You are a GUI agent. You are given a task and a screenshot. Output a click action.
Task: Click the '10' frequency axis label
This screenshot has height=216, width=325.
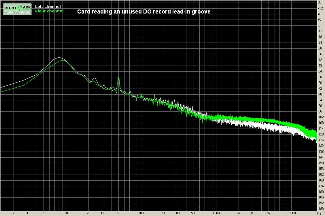[66, 213]
